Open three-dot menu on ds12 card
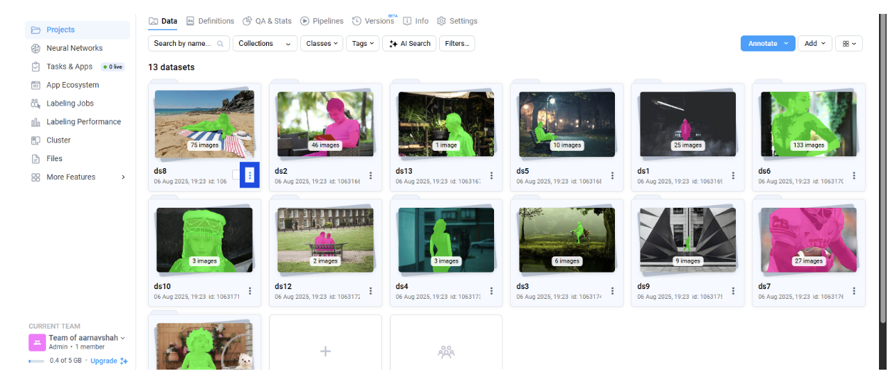The image size is (888, 378). click(x=370, y=291)
